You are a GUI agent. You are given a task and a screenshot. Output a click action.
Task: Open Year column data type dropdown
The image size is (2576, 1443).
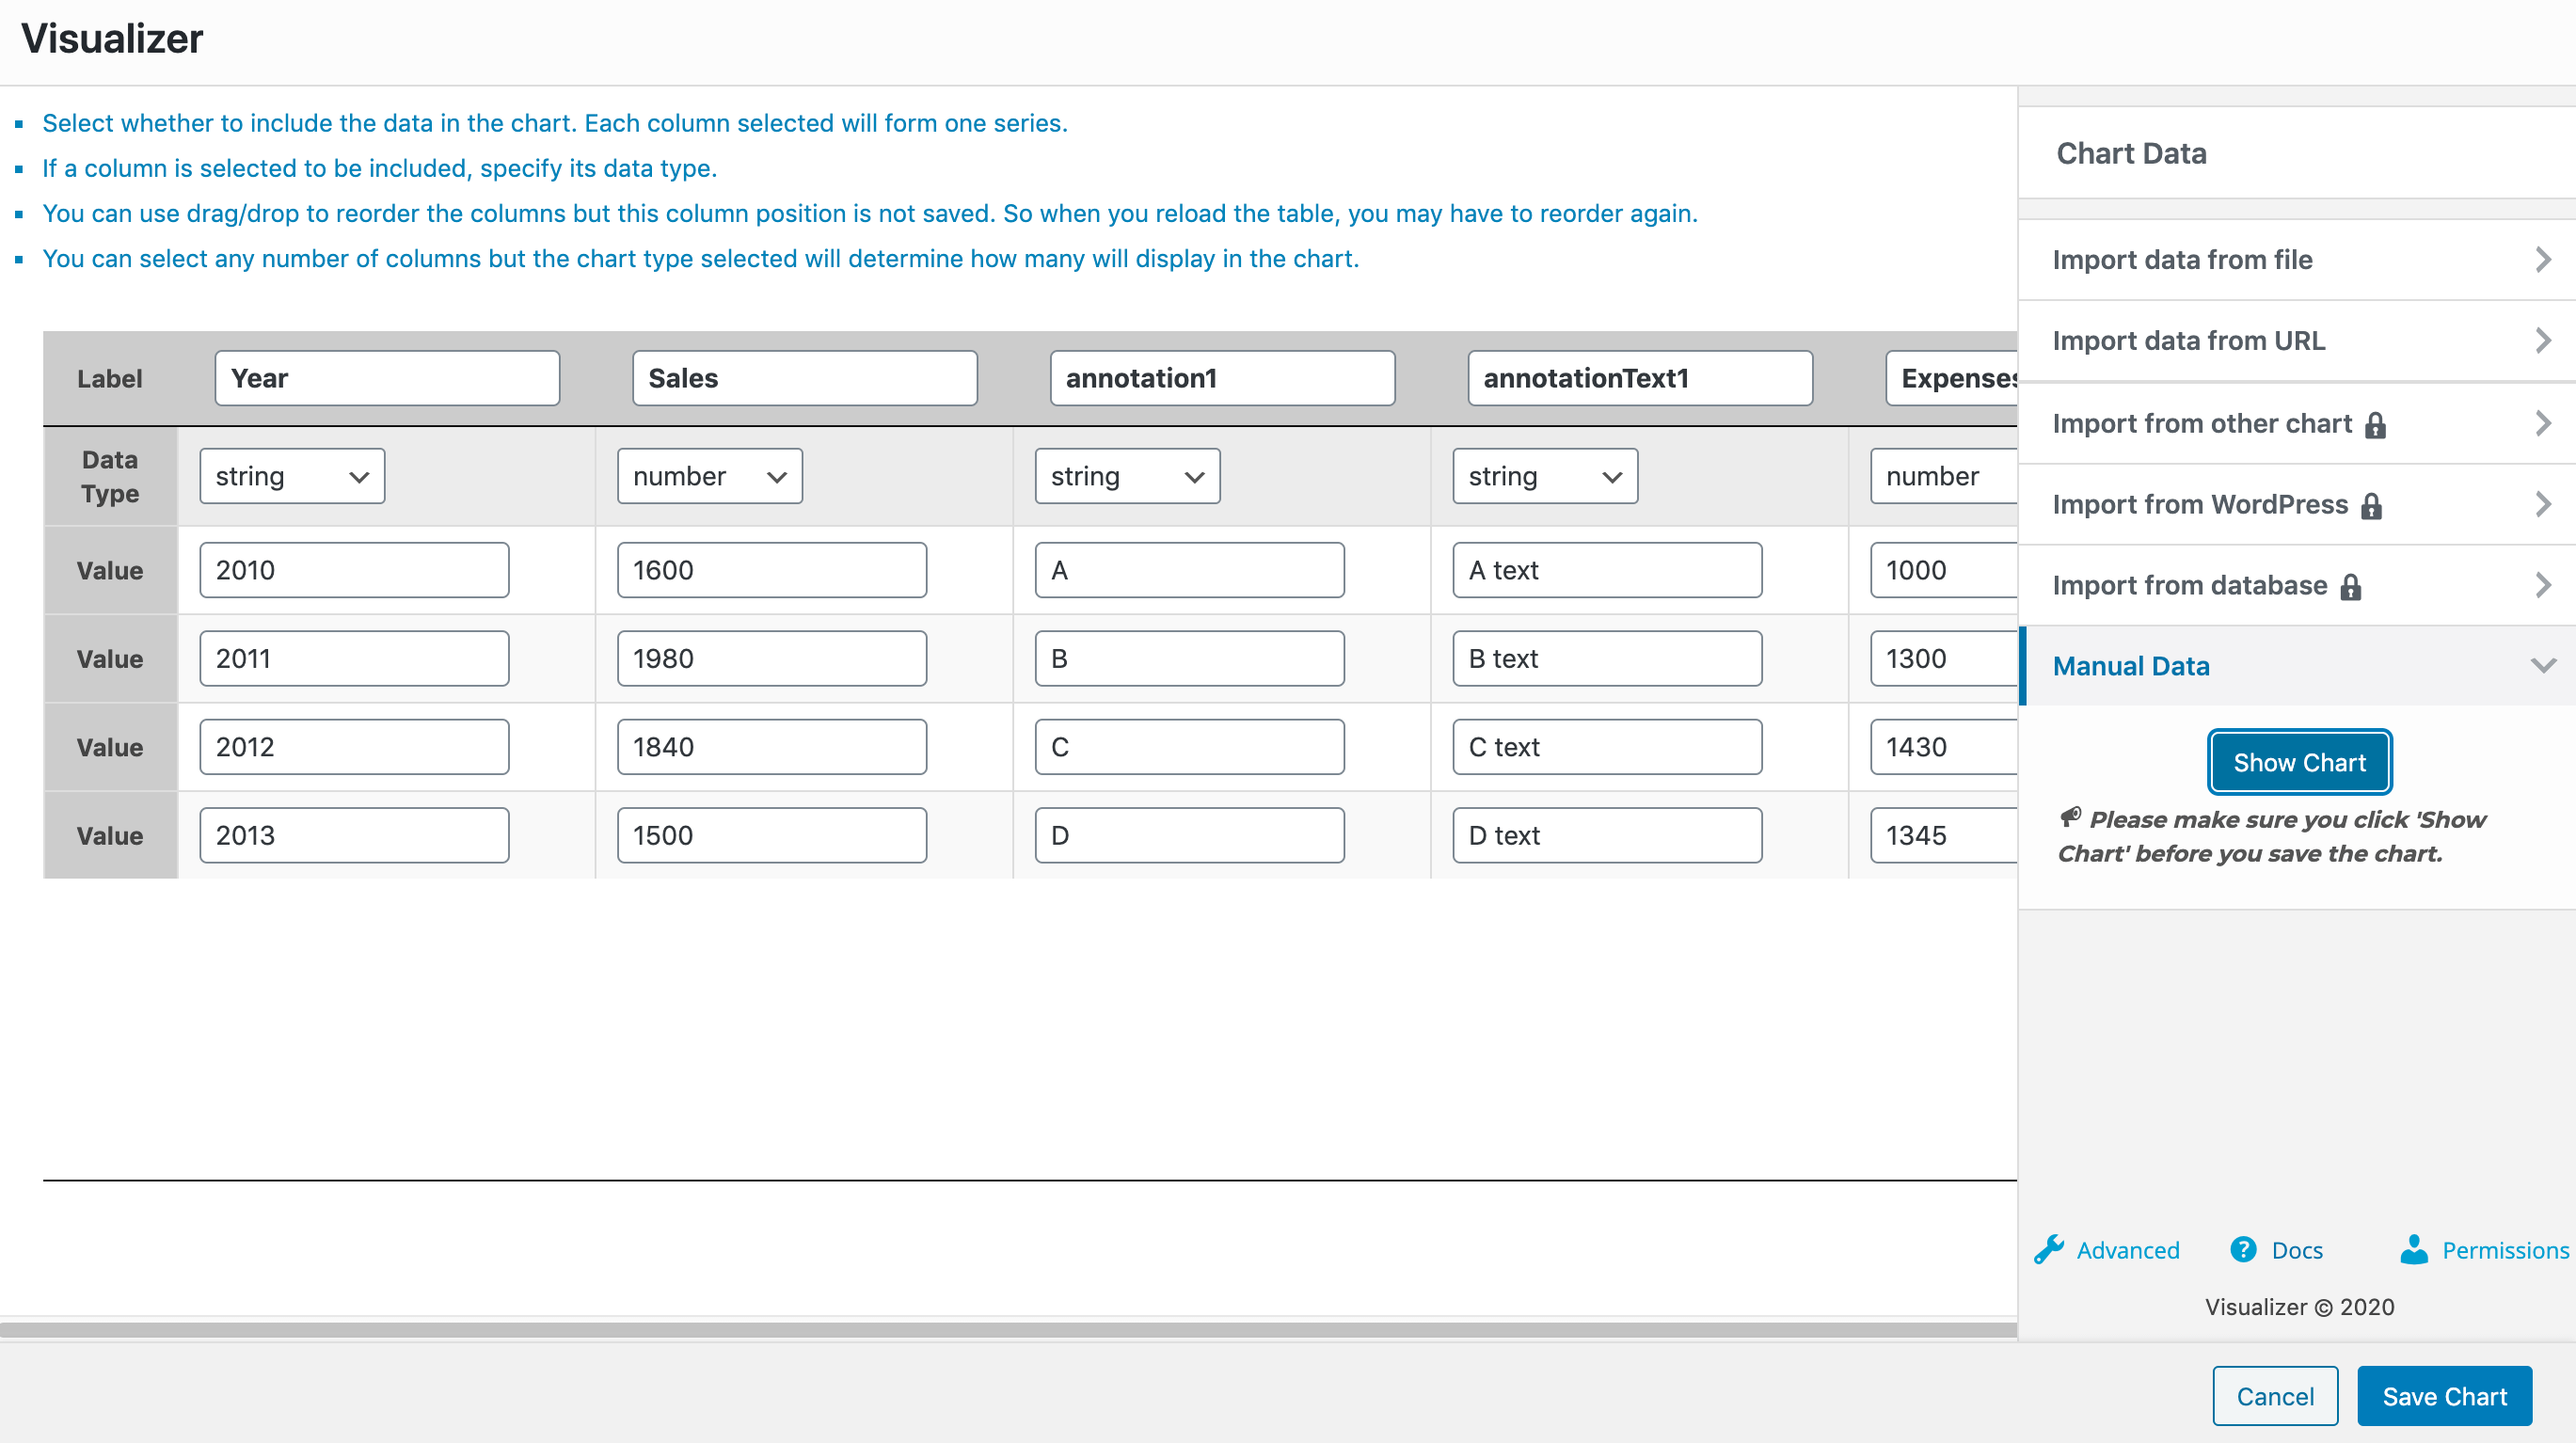(x=292, y=477)
